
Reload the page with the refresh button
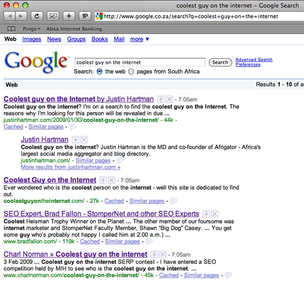[37, 16]
